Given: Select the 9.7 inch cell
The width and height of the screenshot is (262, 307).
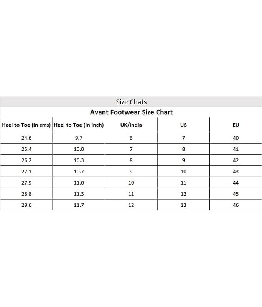Looking at the screenshot, I should [x=79, y=138].
